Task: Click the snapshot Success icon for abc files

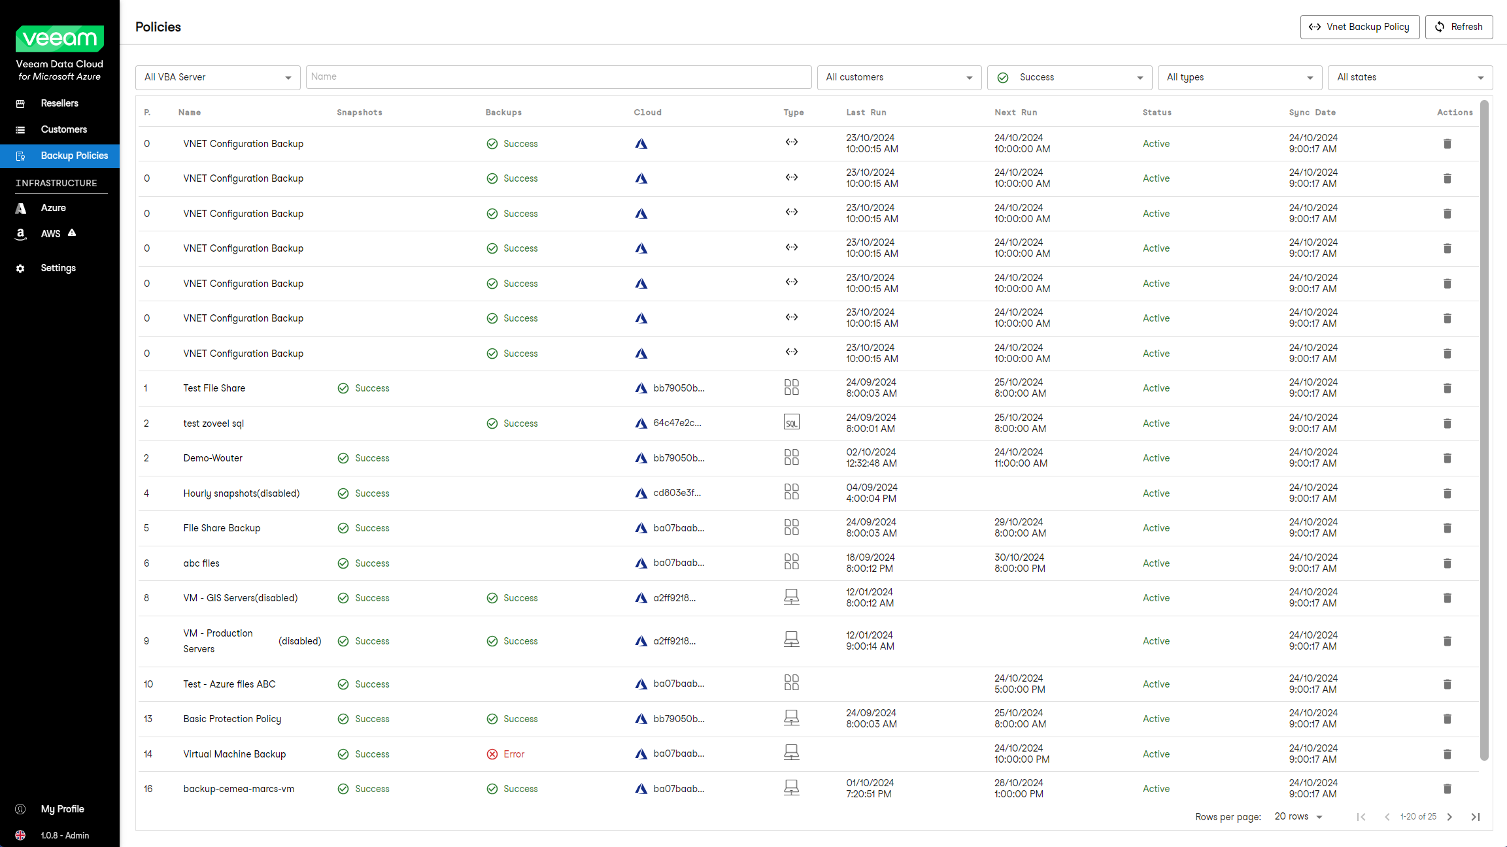Action: point(343,563)
